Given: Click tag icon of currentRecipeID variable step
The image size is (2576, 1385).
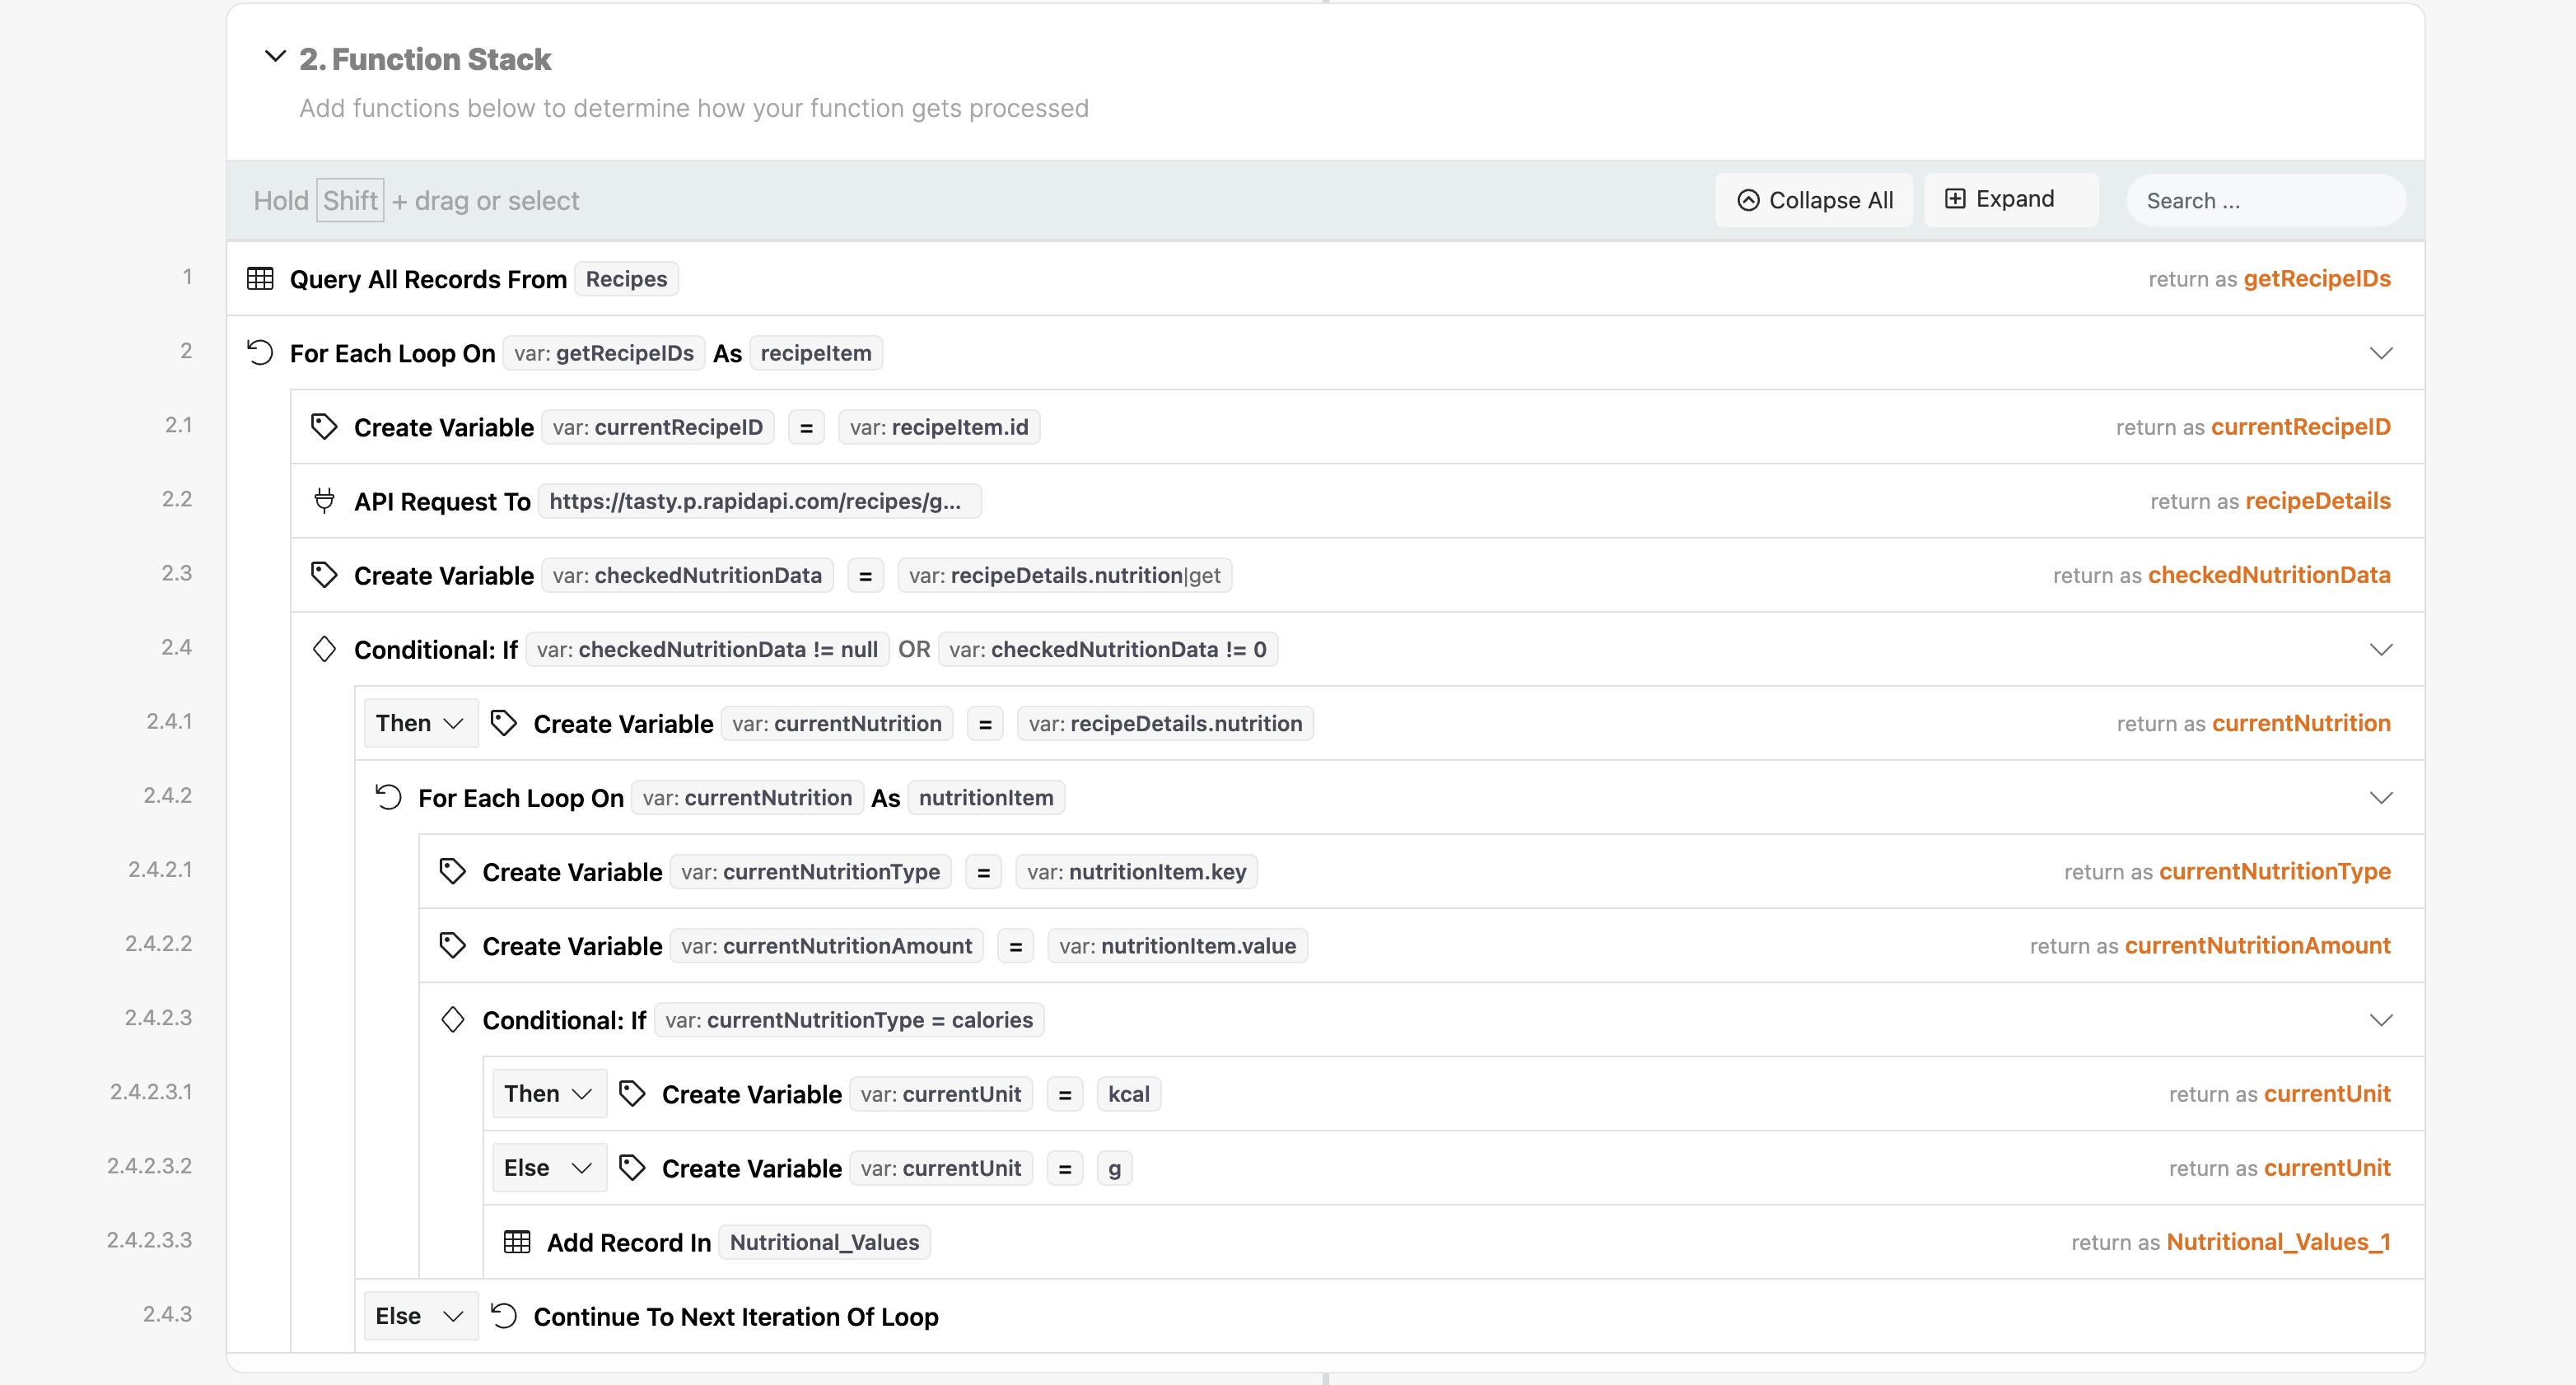Looking at the screenshot, I should (324, 427).
